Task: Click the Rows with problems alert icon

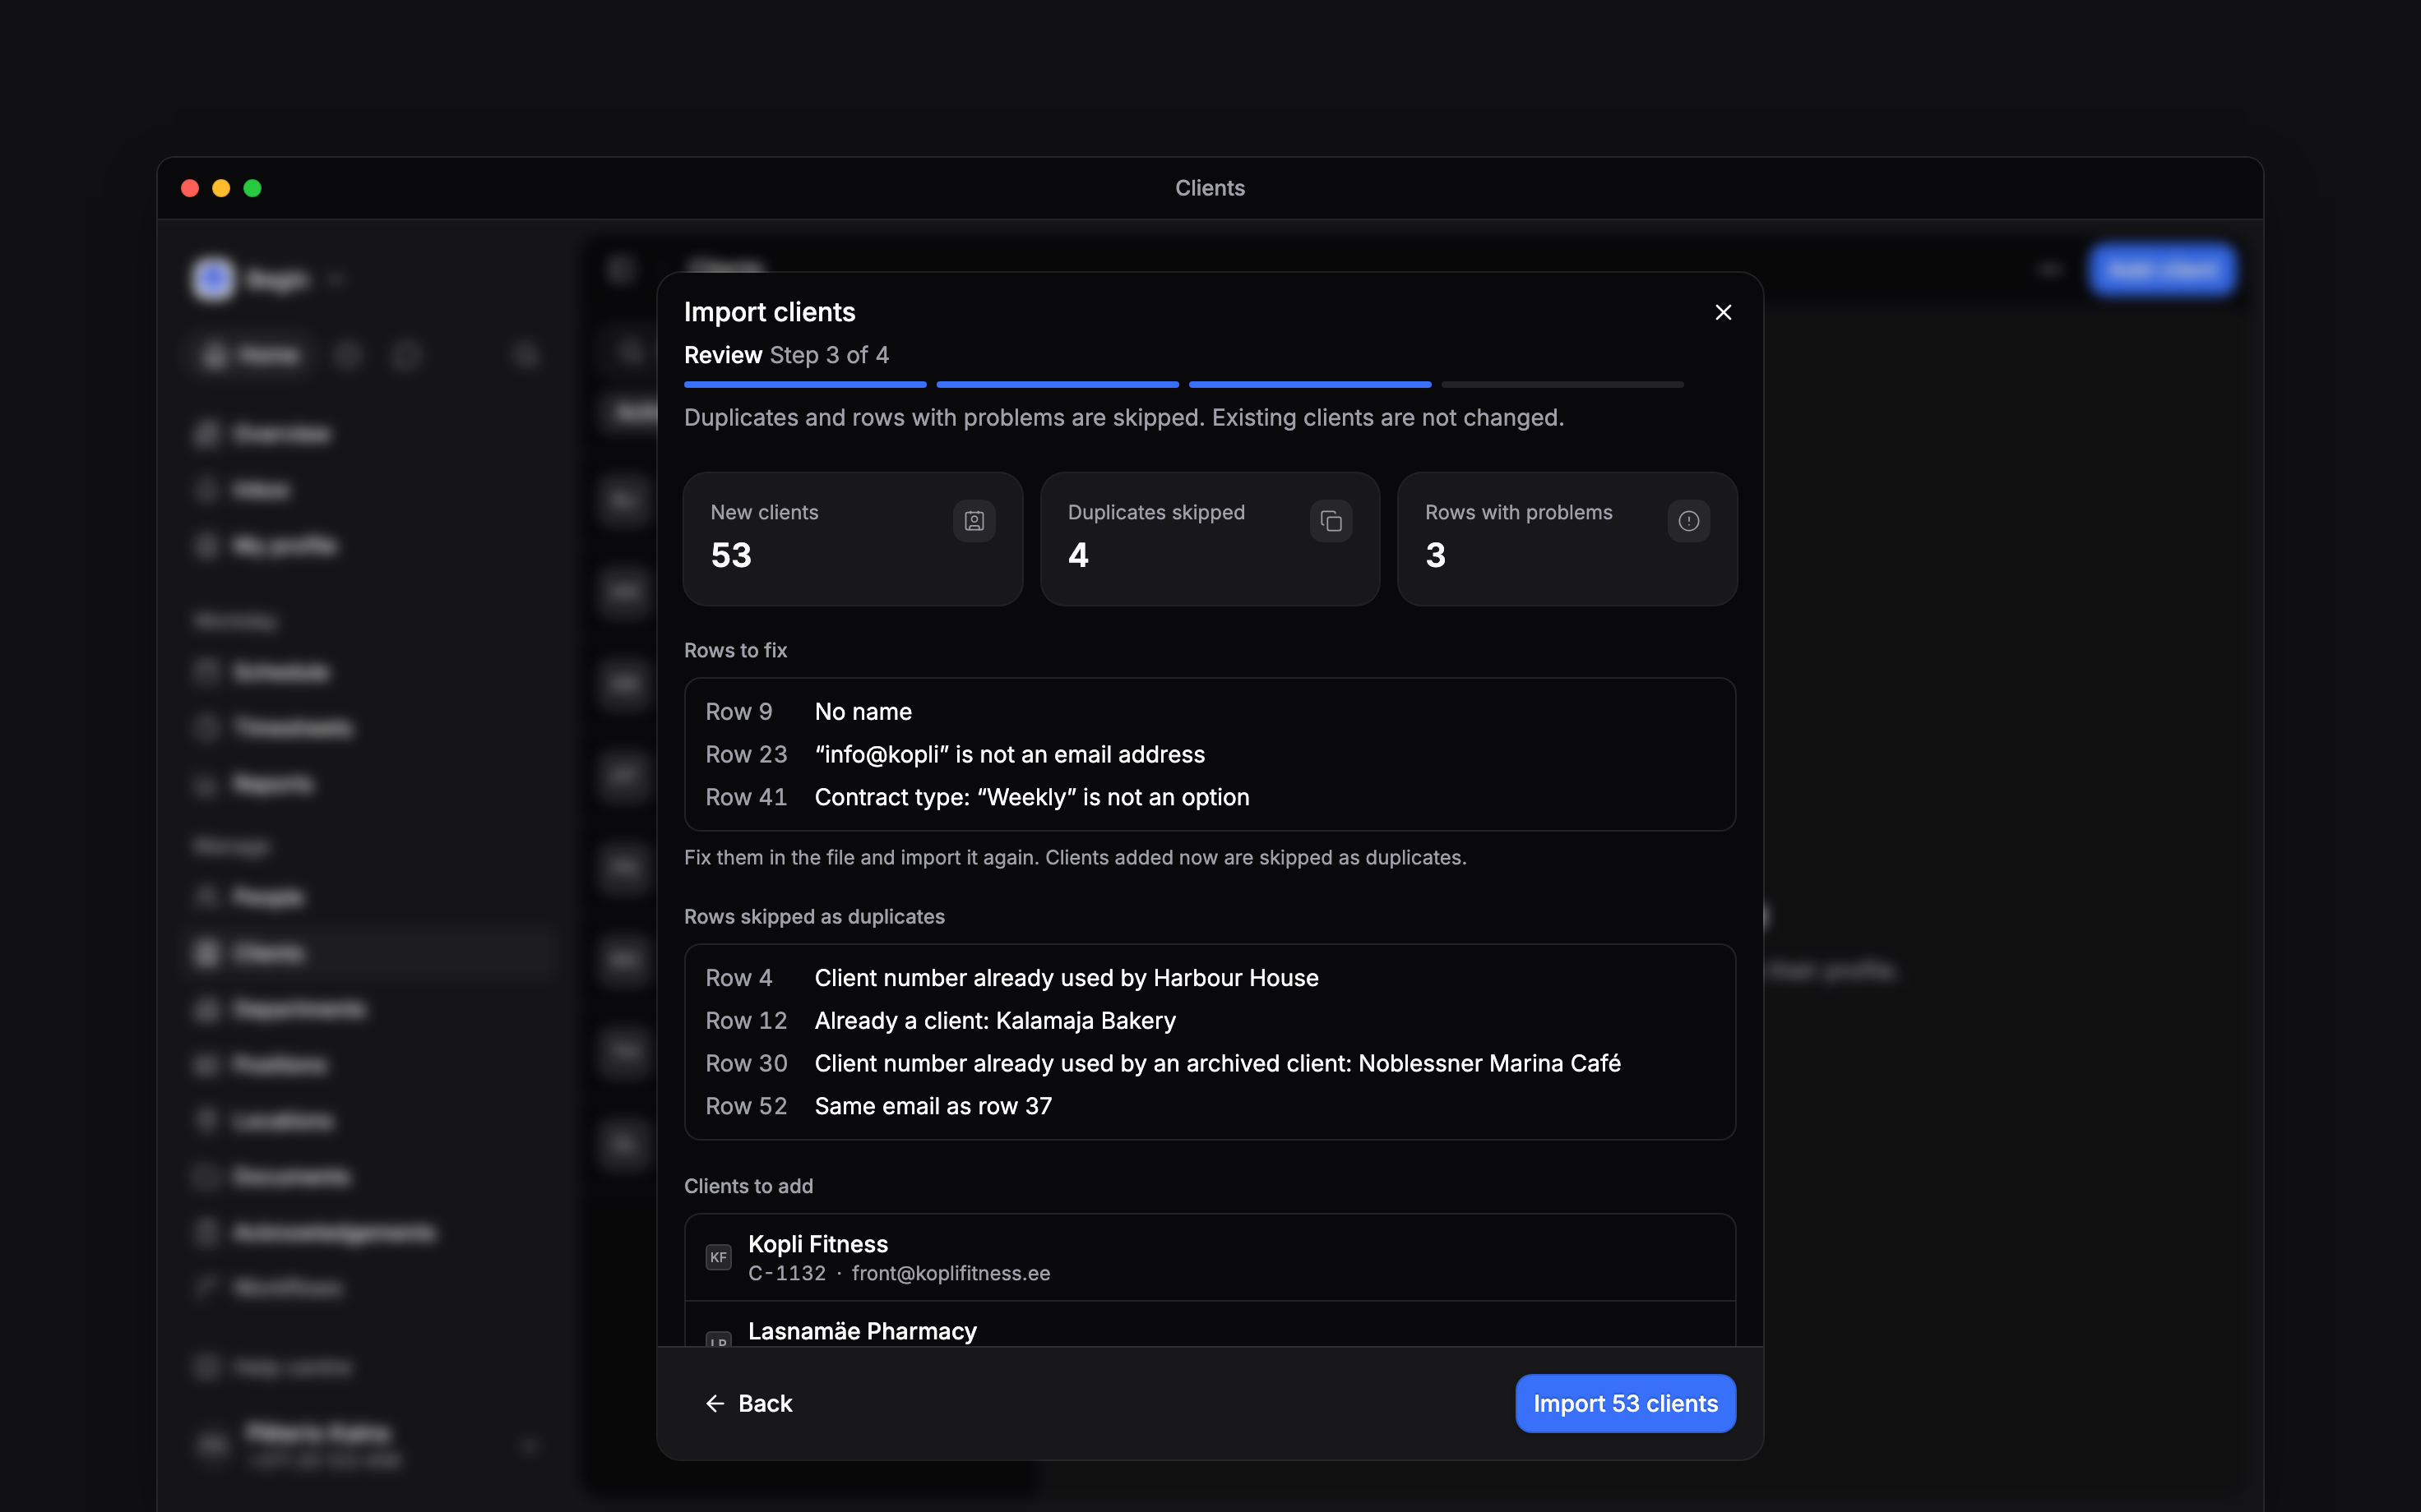Action: (x=1687, y=521)
